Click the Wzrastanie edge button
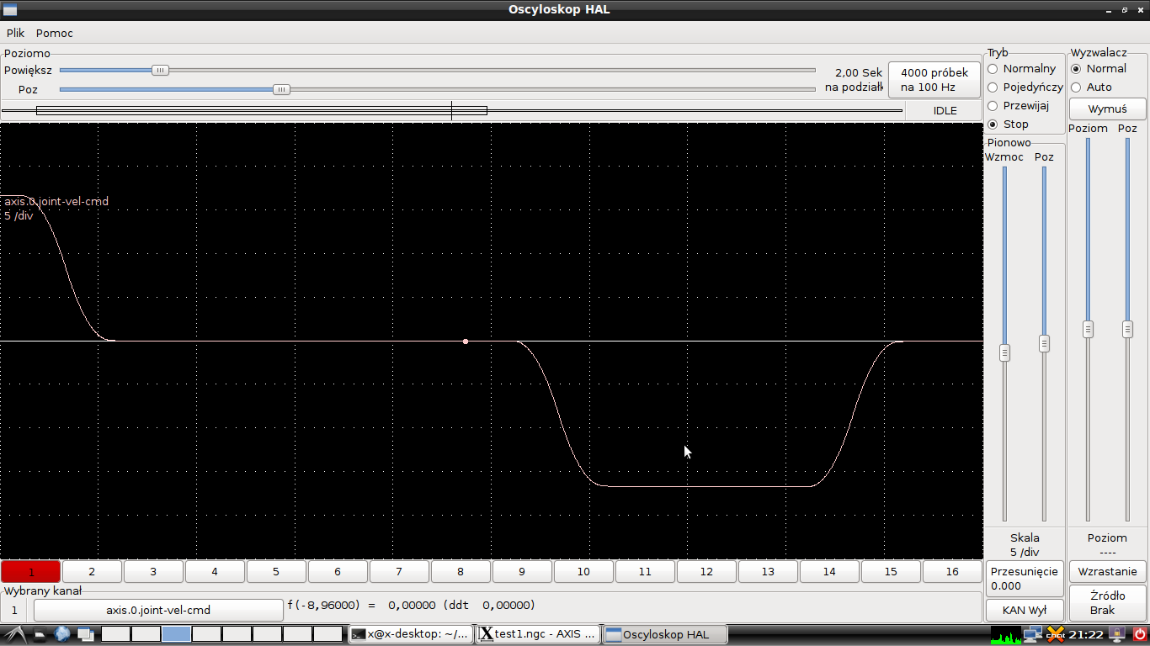Image resolution: width=1150 pixels, height=646 pixels. 1107,571
